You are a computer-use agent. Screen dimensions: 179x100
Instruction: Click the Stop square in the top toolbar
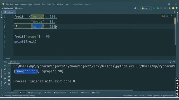(x=165, y=8)
